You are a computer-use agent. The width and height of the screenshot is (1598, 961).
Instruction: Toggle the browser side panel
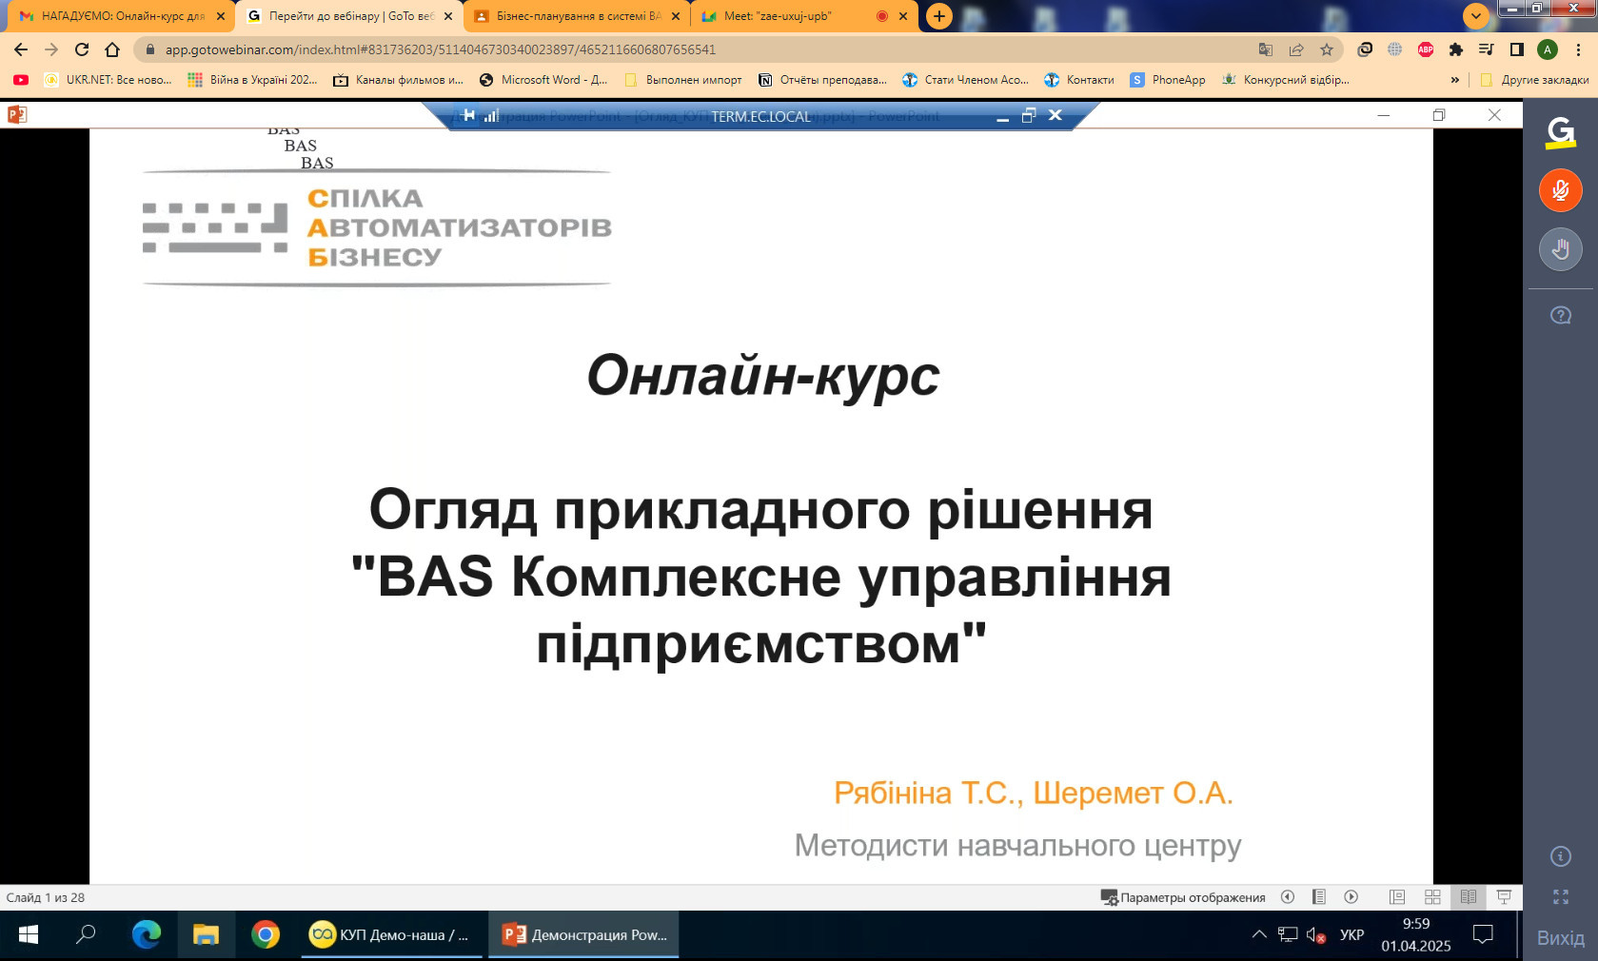[x=1517, y=49]
